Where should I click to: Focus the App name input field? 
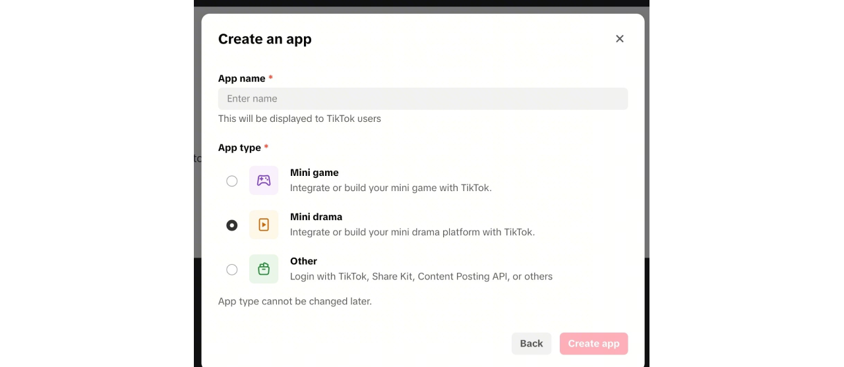click(423, 99)
